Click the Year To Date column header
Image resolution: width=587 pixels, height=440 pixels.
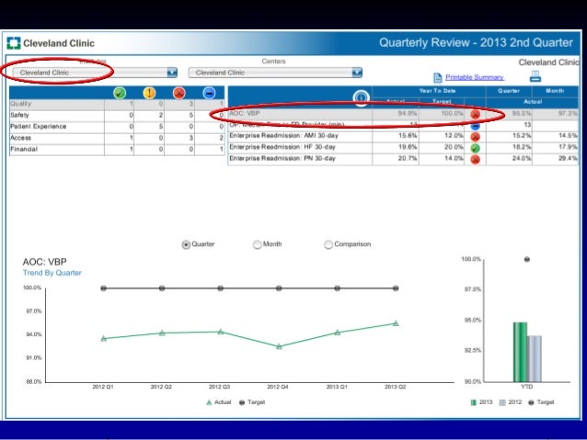point(437,91)
